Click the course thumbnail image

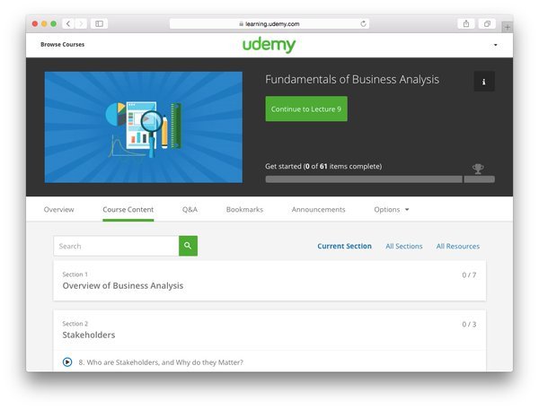tap(144, 127)
